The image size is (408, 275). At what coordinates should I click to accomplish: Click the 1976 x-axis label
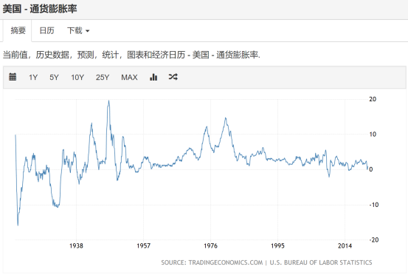pos(210,246)
